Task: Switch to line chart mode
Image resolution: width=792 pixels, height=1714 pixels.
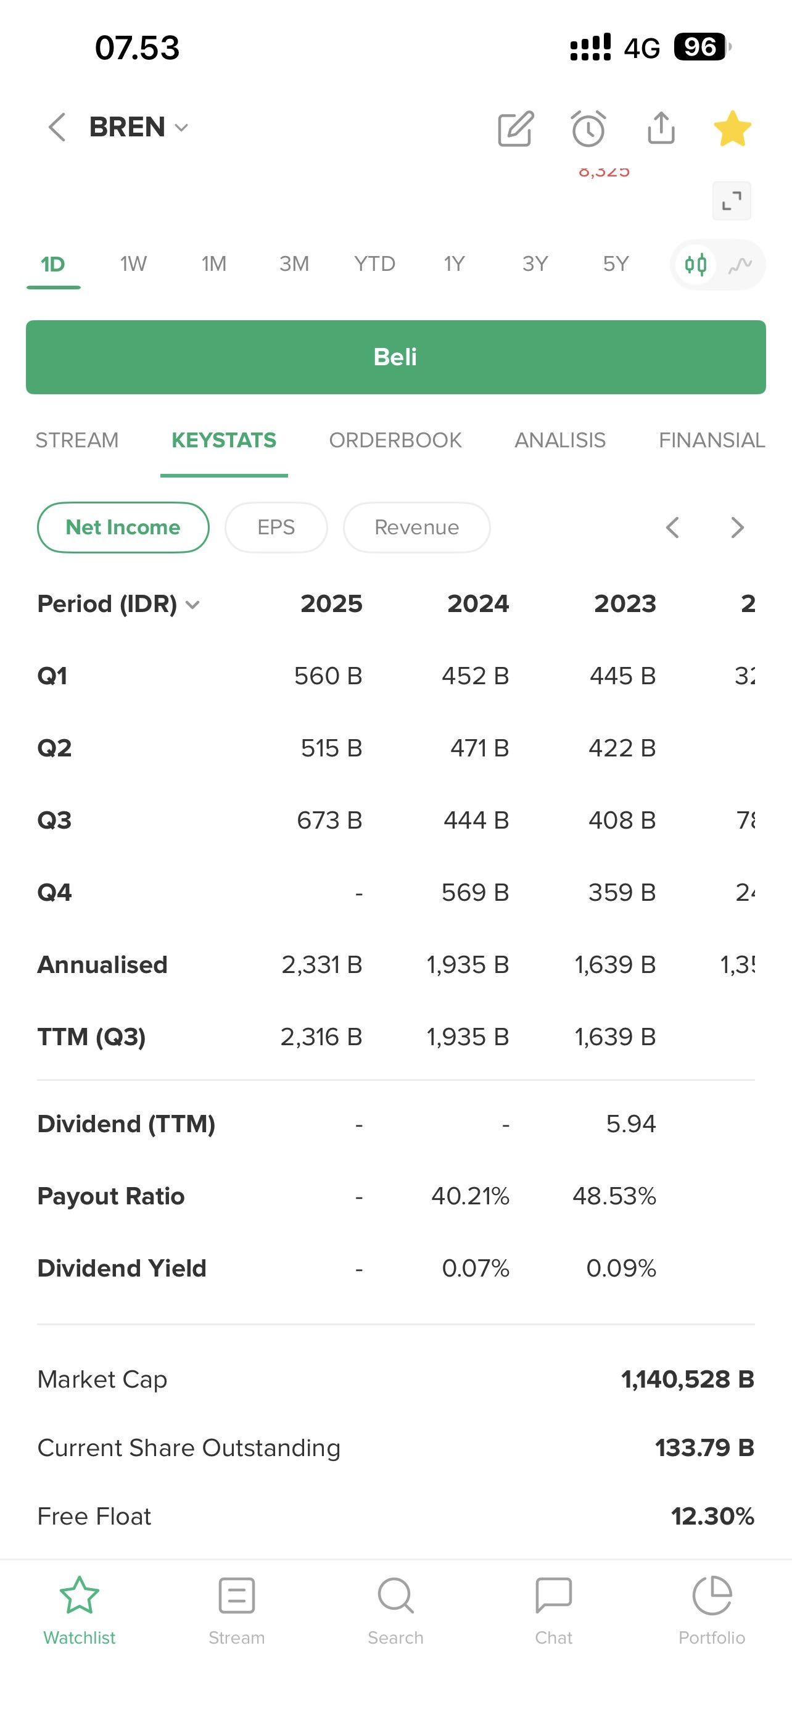Action: (x=740, y=265)
